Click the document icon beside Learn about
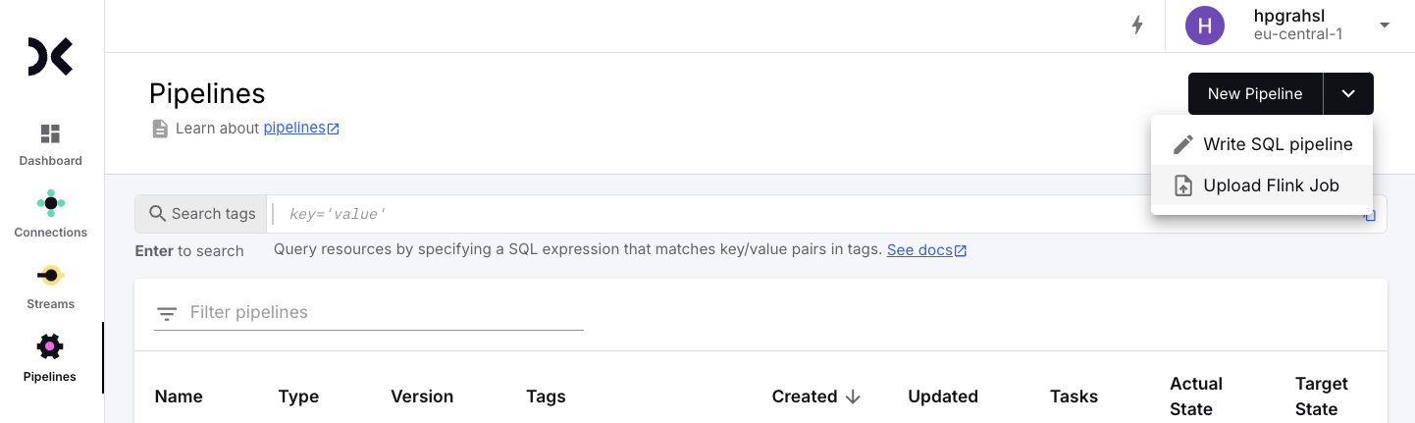Image resolution: width=1415 pixels, height=423 pixels. (160, 129)
